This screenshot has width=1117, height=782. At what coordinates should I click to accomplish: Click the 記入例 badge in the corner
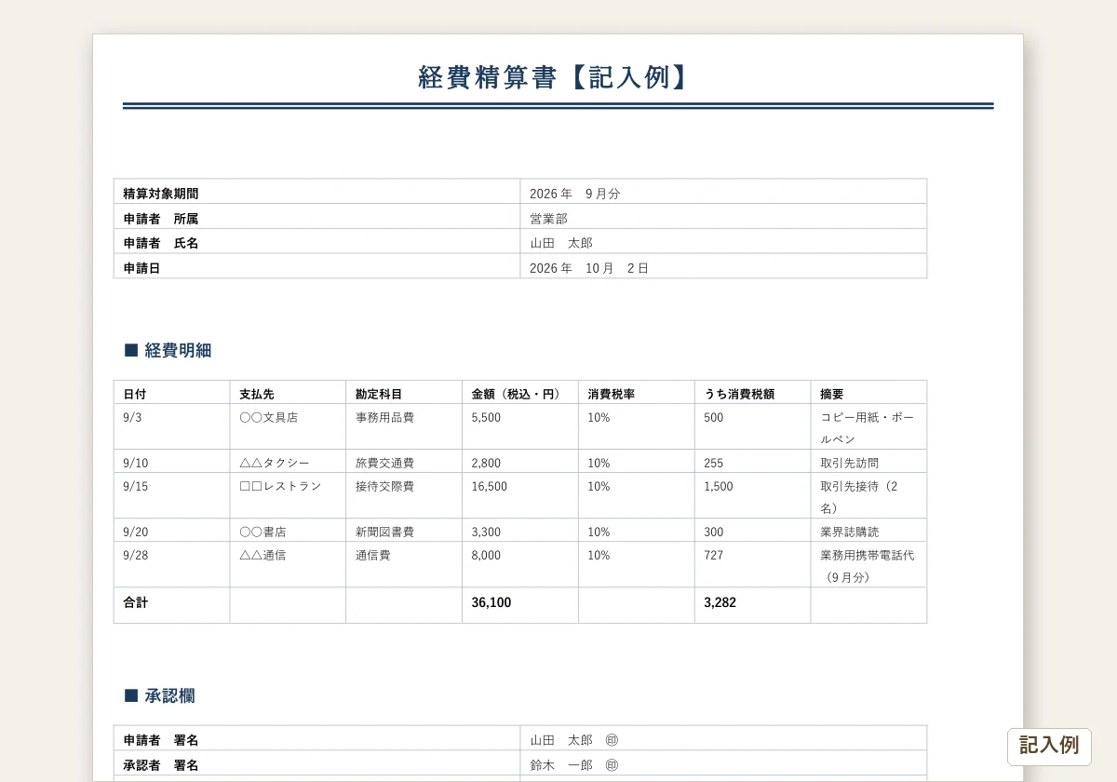coord(1049,746)
